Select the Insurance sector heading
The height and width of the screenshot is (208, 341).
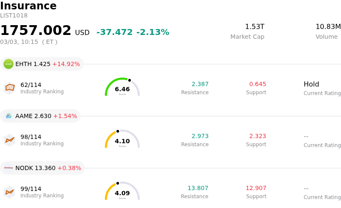28,6
